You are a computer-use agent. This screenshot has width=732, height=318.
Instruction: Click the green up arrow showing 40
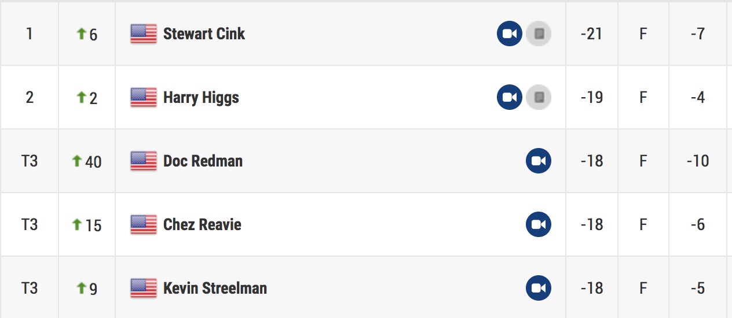click(76, 161)
